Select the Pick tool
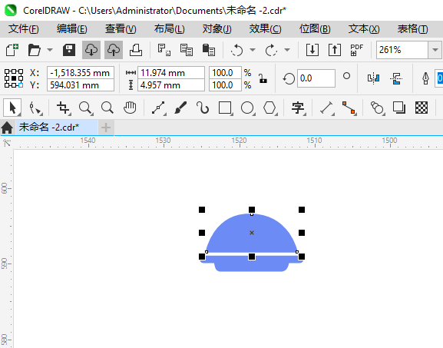This screenshot has height=348, width=443. point(12,108)
